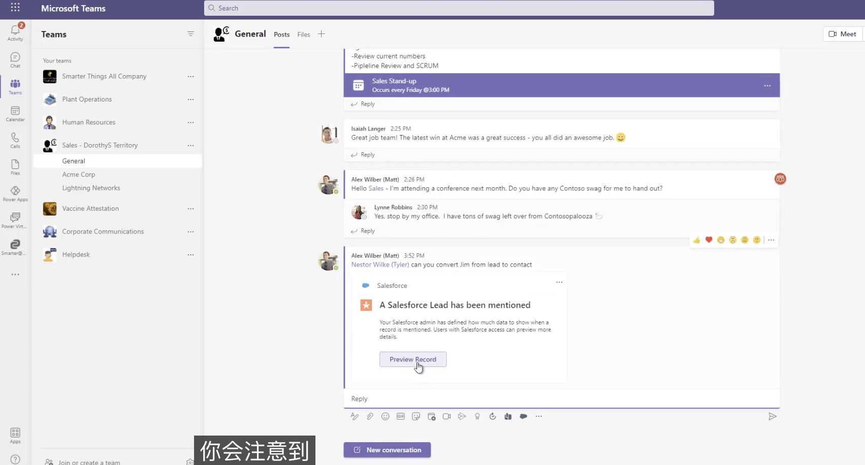Open the filter teams icon
865x465 pixels.
click(x=190, y=34)
